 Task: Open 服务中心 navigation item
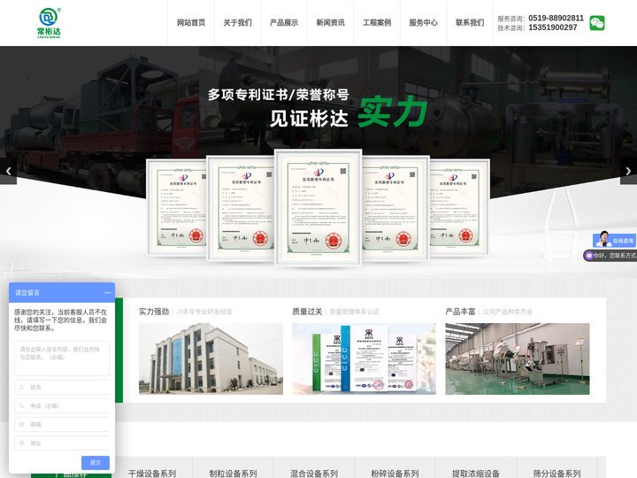point(423,23)
